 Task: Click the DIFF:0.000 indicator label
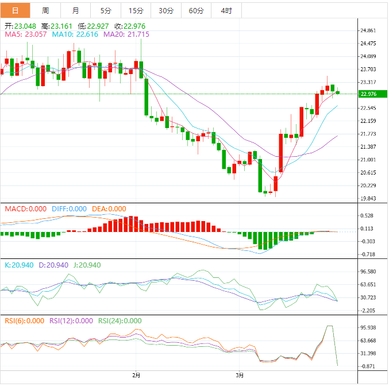click(x=69, y=209)
